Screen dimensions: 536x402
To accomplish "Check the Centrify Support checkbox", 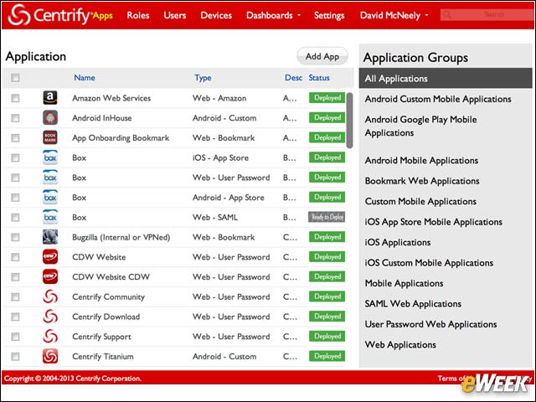I will point(15,337).
